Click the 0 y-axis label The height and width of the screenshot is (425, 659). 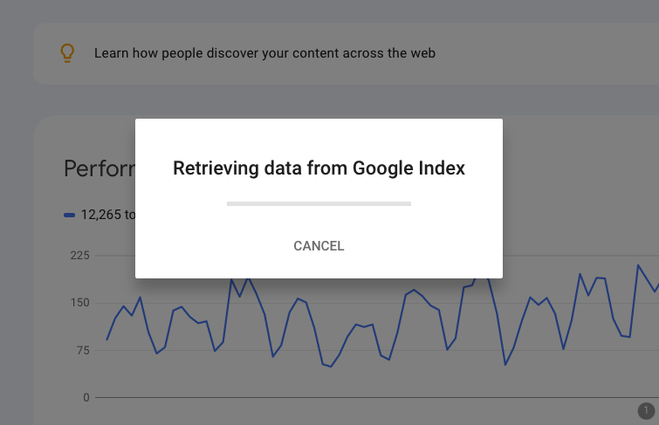[x=86, y=398]
